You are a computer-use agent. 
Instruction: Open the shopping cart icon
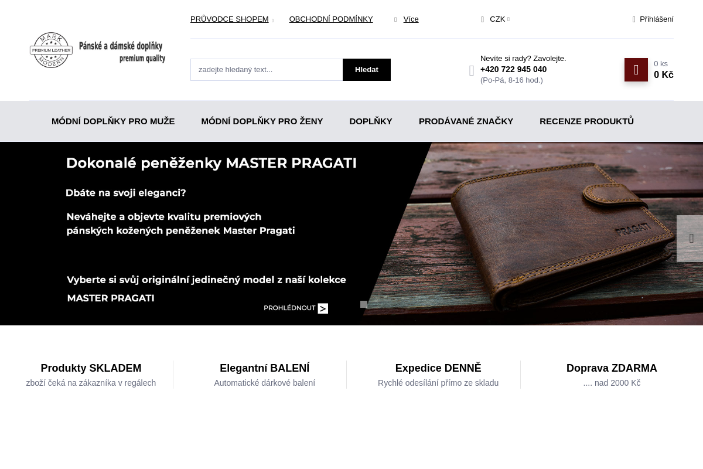(636, 70)
